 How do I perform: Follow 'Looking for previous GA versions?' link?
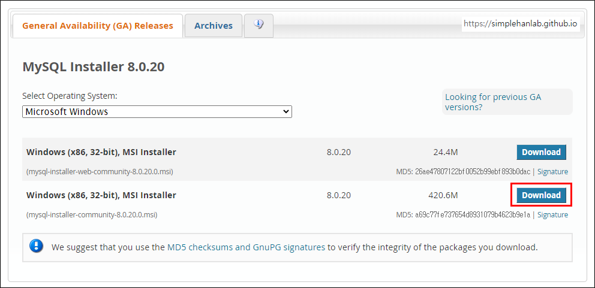point(493,102)
